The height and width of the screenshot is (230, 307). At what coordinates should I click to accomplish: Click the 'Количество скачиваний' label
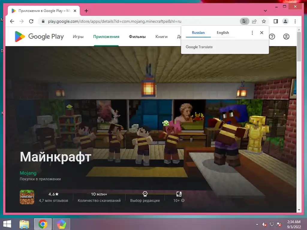pyautogui.click(x=99, y=200)
